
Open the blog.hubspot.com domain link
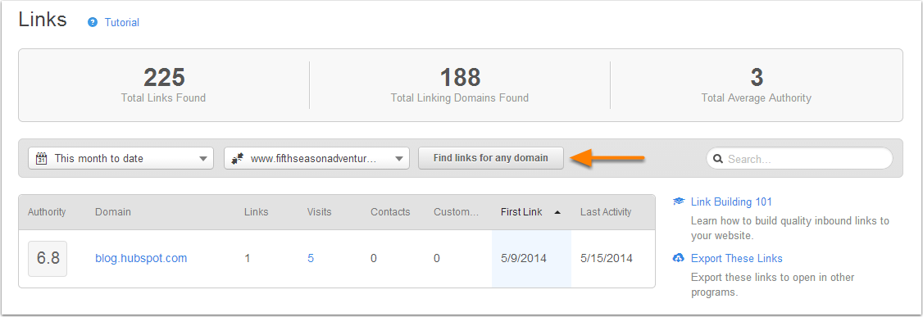coord(141,258)
